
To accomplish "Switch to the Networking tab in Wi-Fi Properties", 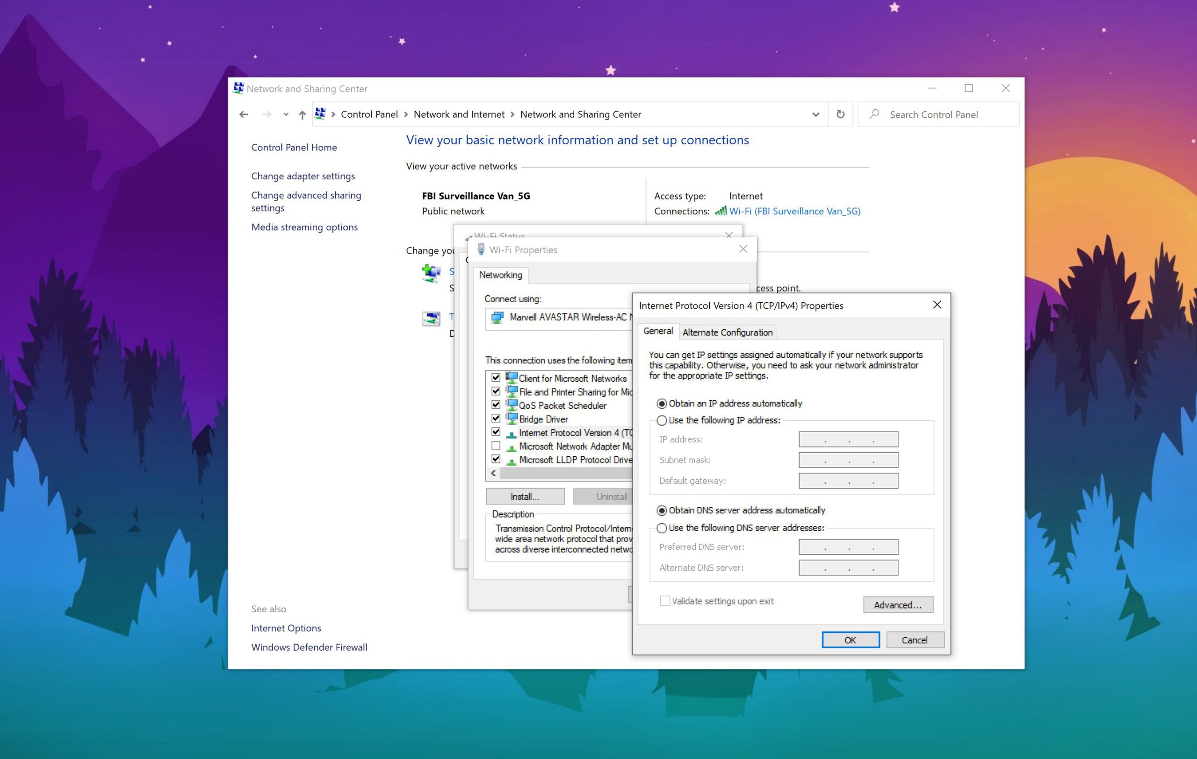I will pyautogui.click(x=501, y=276).
